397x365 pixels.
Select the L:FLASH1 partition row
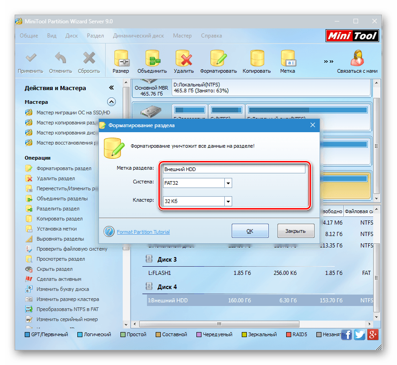click(260, 273)
